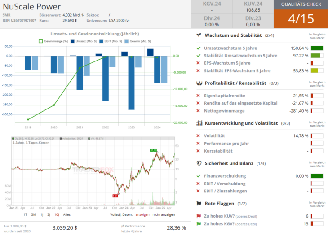Toggle Gewinnmarge [%] series in chart legend

point(53,41)
